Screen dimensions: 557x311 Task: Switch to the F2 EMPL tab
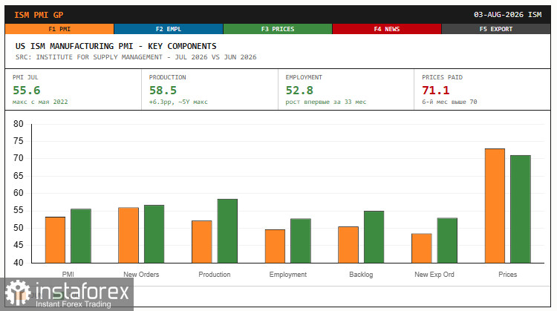[x=169, y=29]
